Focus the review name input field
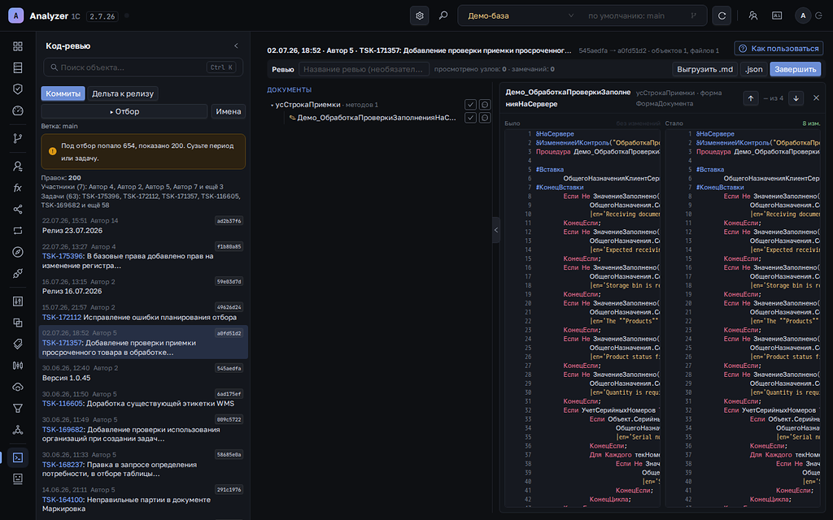 (364, 69)
